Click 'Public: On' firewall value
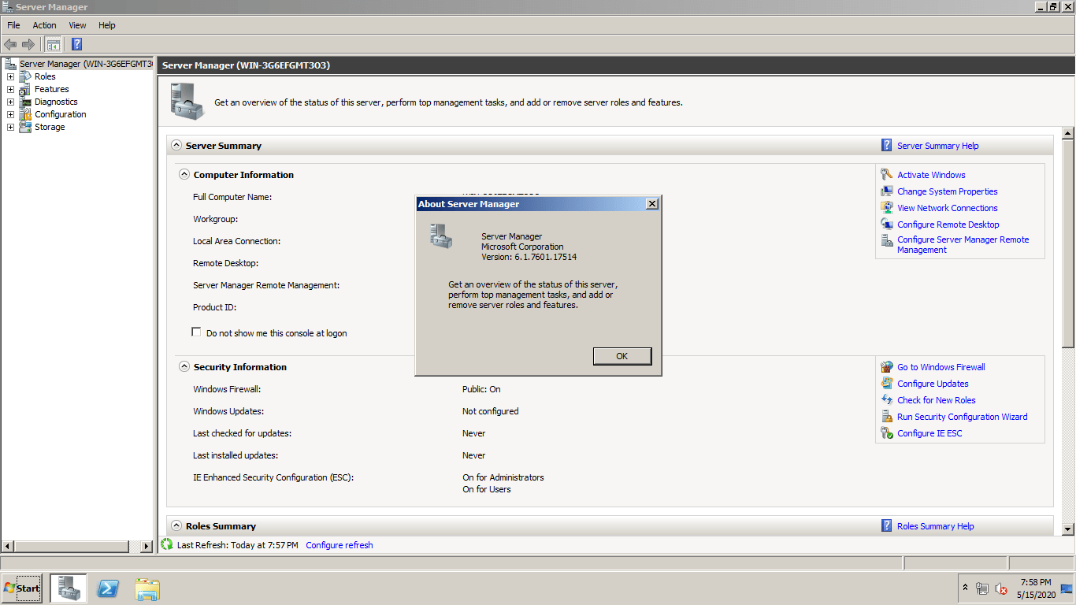The width and height of the screenshot is (1076, 605). pyautogui.click(x=481, y=389)
